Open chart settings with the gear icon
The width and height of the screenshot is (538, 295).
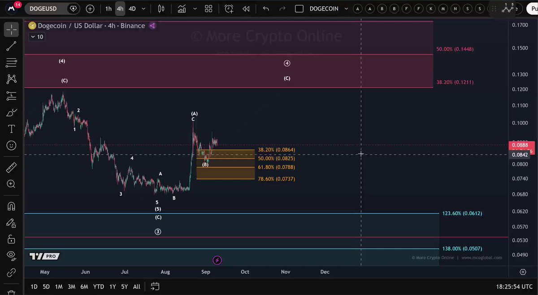523,272
